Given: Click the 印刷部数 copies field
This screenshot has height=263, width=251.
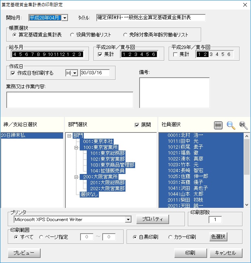Looking at the screenshot, I should pyautogui.click(x=215, y=220).
